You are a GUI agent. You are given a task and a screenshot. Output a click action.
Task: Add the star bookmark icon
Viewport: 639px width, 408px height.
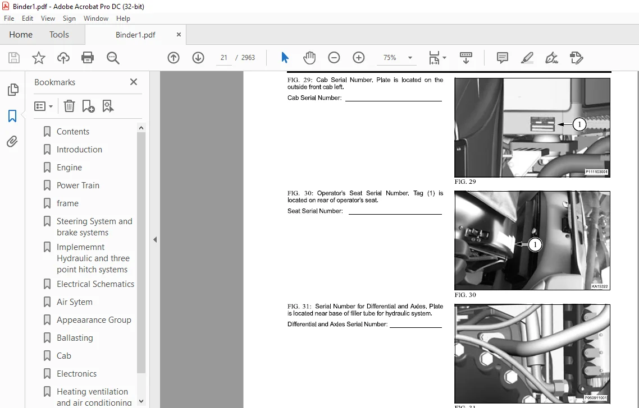coord(39,58)
